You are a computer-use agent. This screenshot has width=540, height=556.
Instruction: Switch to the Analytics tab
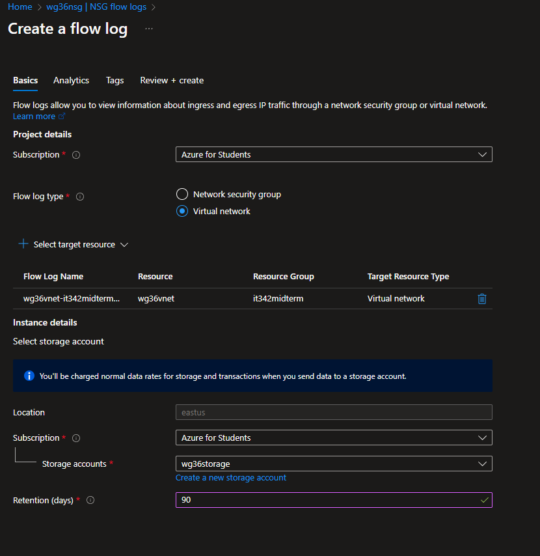pos(71,80)
